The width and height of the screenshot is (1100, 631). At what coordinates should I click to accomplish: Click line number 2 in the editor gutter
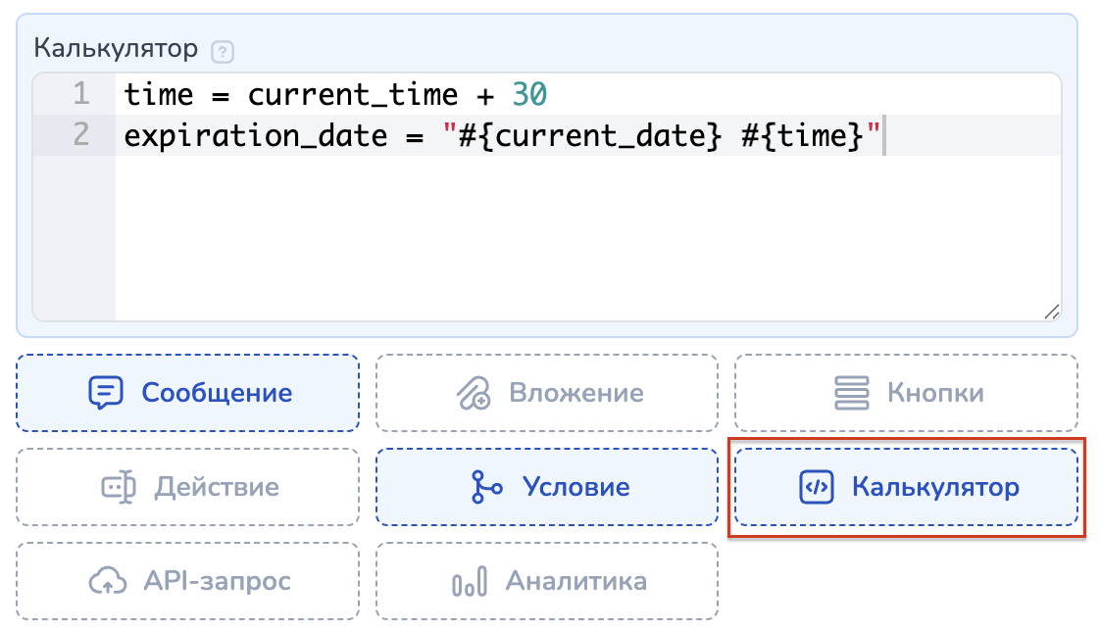[79, 135]
